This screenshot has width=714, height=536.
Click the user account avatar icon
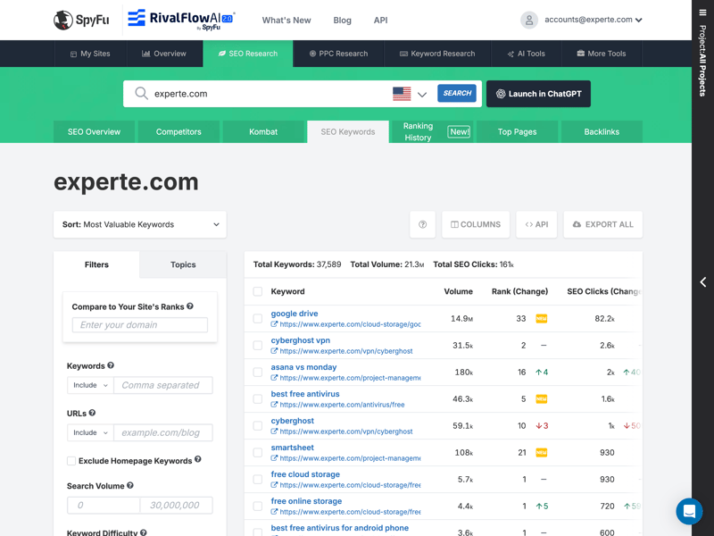click(x=529, y=20)
